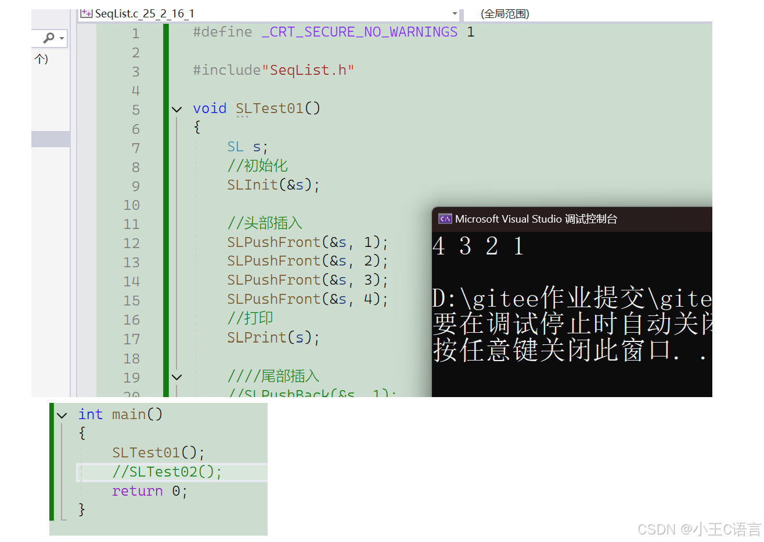Click the SLPushFront(&s, 1); line
This screenshot has height=542, width=764.
[308, 242]
